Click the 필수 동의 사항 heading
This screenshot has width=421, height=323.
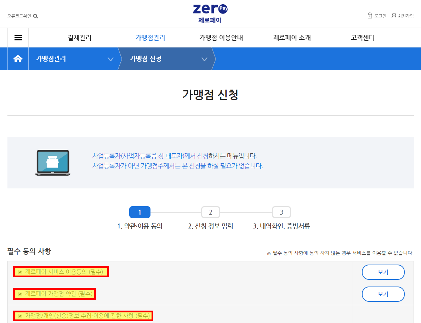29,251
